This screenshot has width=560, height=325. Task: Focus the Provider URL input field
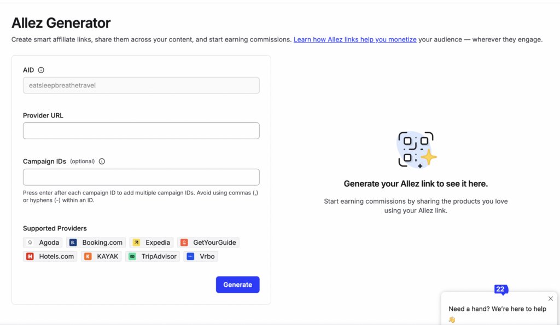tap(141, 131)
